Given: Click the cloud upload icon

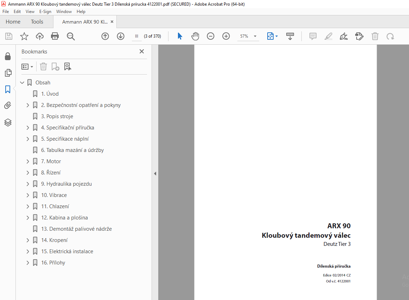Looking at the screenshot, I should [x=40, y=36].
